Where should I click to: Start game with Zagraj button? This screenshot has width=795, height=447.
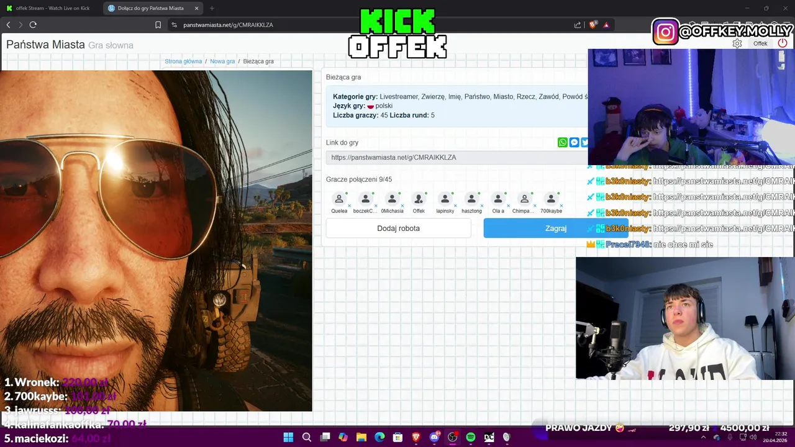click(x=556, y=228)
